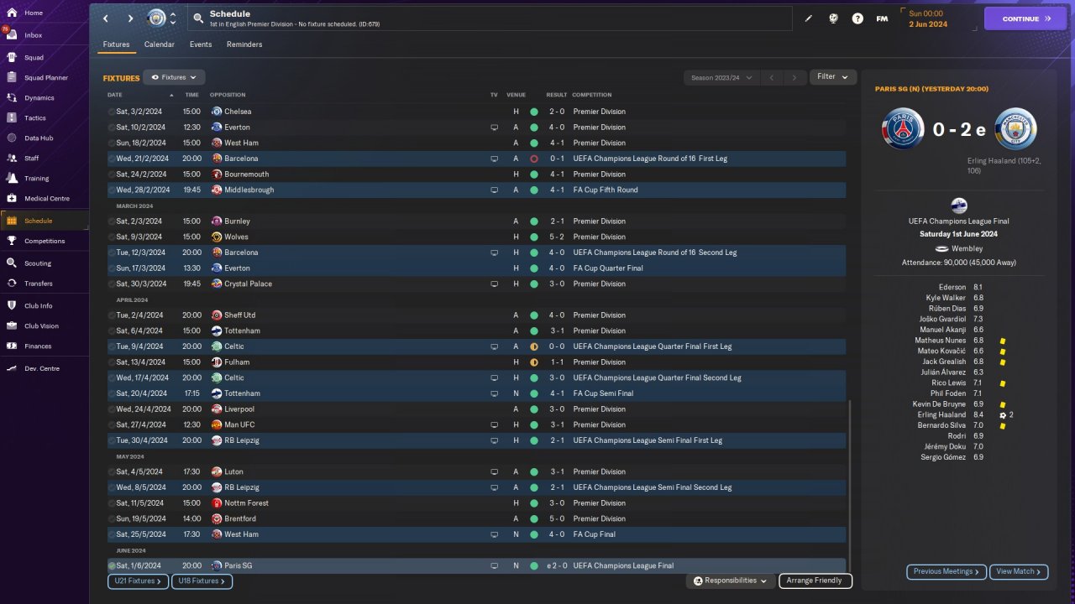
Task: Click Erling Haaland in the player ratings list
Action: pyautogui.click(x=941, y=415)
